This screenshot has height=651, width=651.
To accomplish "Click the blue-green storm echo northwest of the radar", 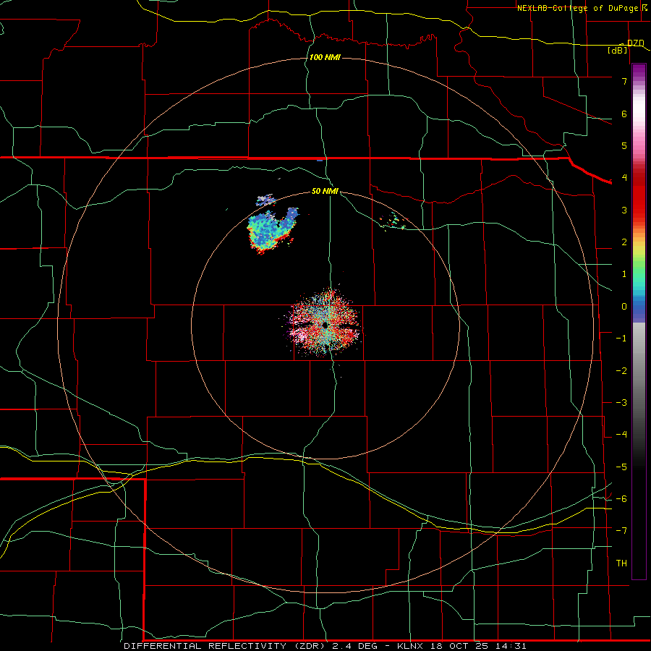I will [x=272, y=229].
